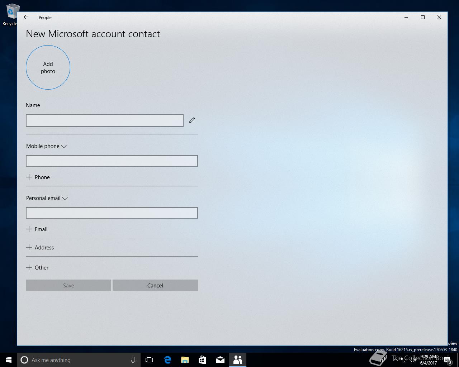Open File Explorer from the taskbar
The height and width of the screenshot is (367, 459).
[x=185, y=360]
